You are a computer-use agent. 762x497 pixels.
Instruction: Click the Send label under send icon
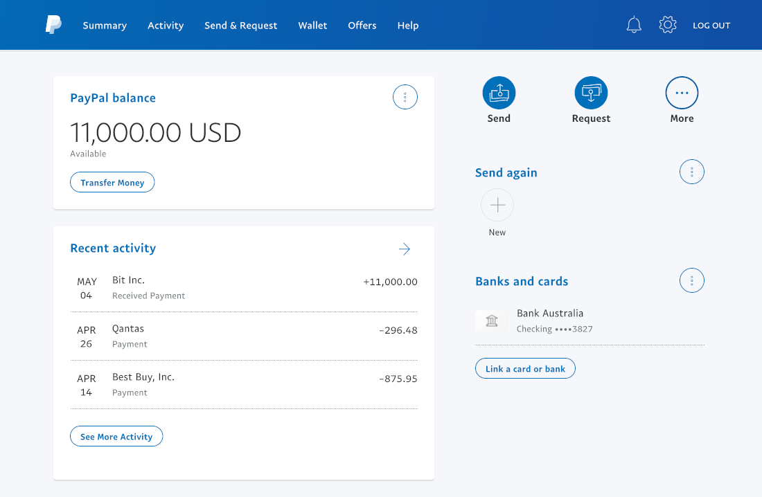click(499, 118)
